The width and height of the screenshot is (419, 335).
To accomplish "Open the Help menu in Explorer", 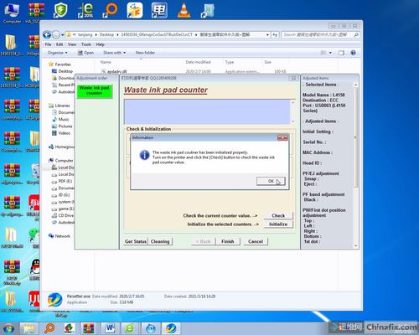I will pyautogui.click(x=100, y=44).
